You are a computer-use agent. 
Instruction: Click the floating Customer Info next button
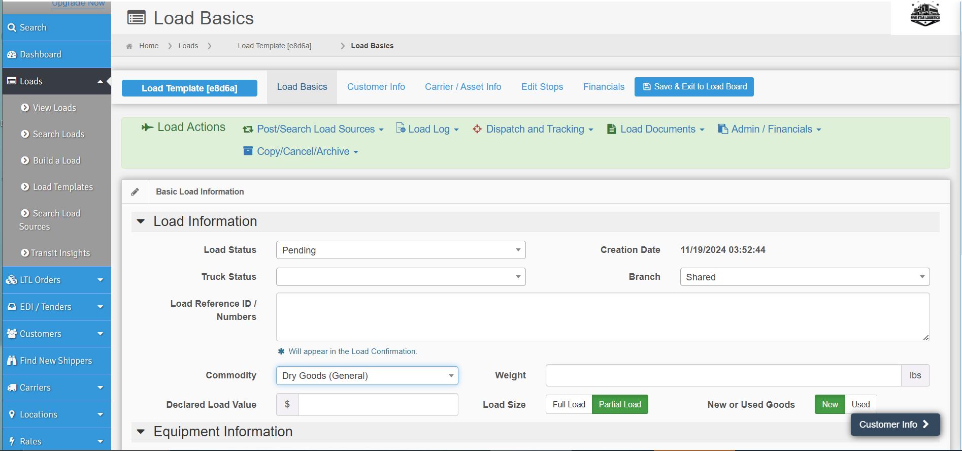point(895,425)
